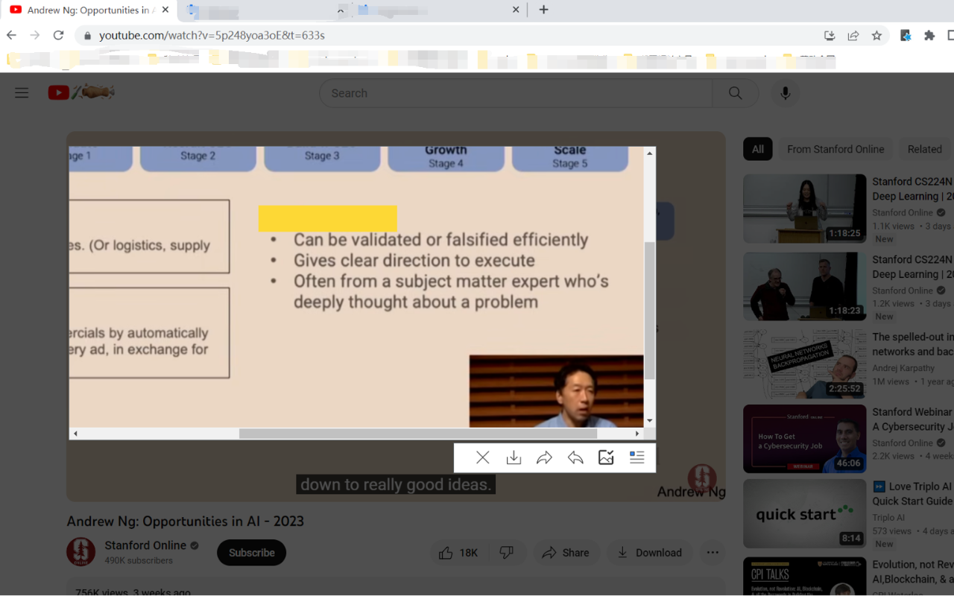The image size is (954, 596).
Task: Open more actions for the video
Action: [713, 553]
